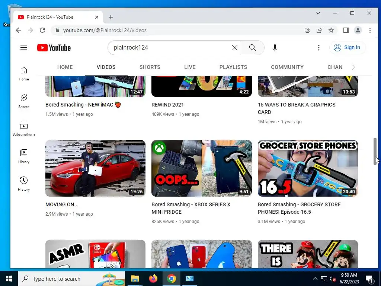
Task: Reload the page in Chrome
Action: tap(42, 30)
